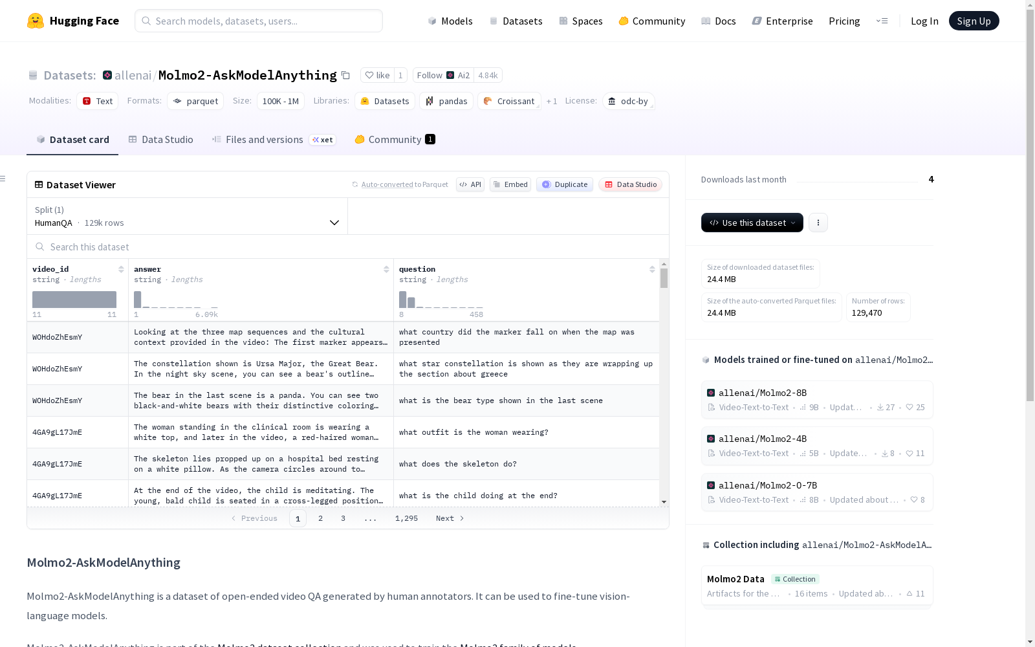Click the Datasets library tag

coord(385,101)
